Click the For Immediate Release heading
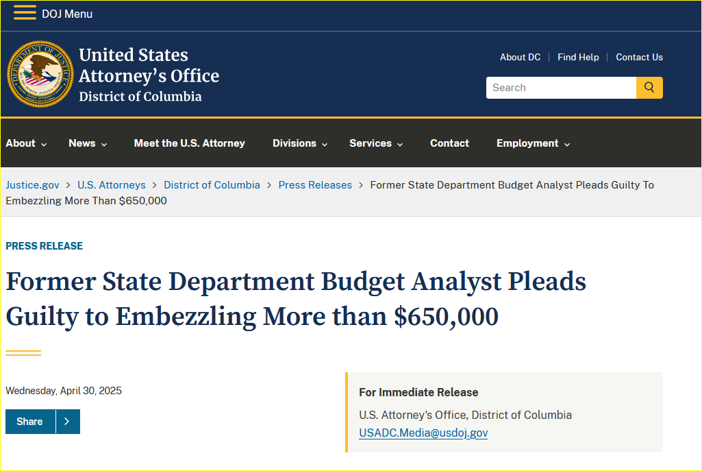Image resolution: width=702 pixels, height=471 pixels. (418, 393)
